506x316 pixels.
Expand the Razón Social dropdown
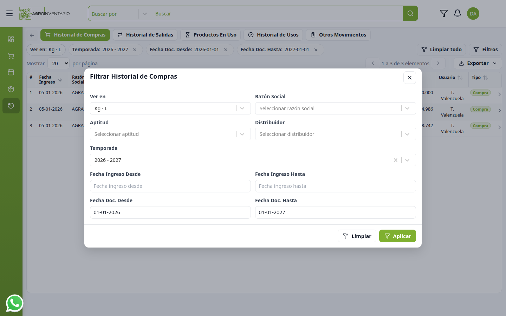(x=407, y=108)
